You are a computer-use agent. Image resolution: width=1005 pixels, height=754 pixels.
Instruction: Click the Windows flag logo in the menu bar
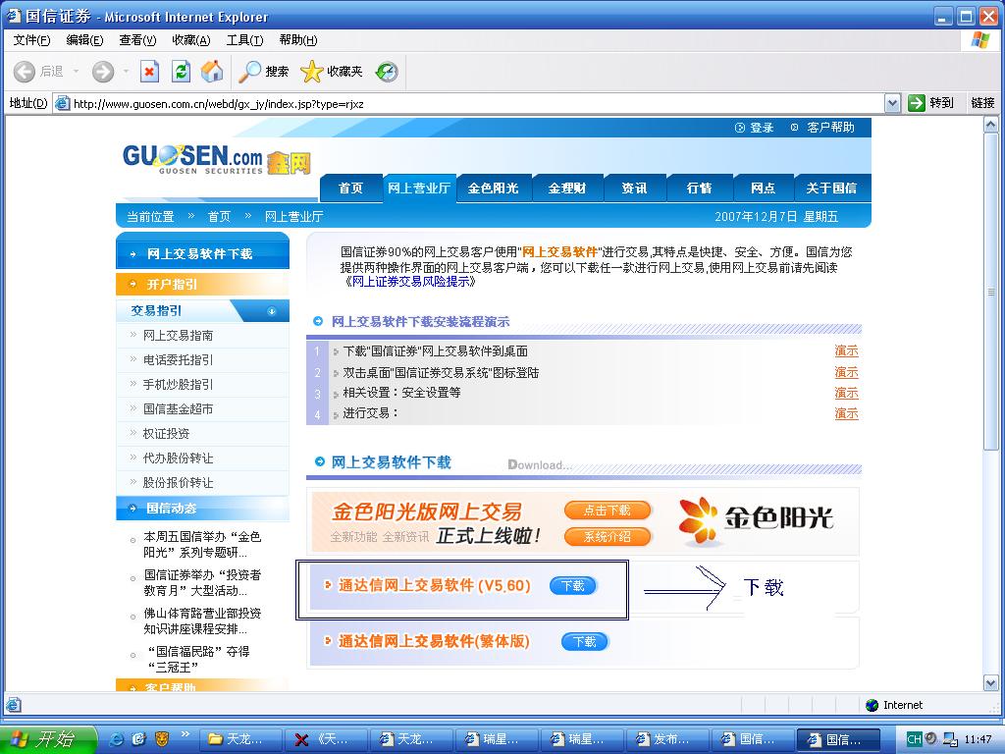pyautogui.click(x=980, y=39)
